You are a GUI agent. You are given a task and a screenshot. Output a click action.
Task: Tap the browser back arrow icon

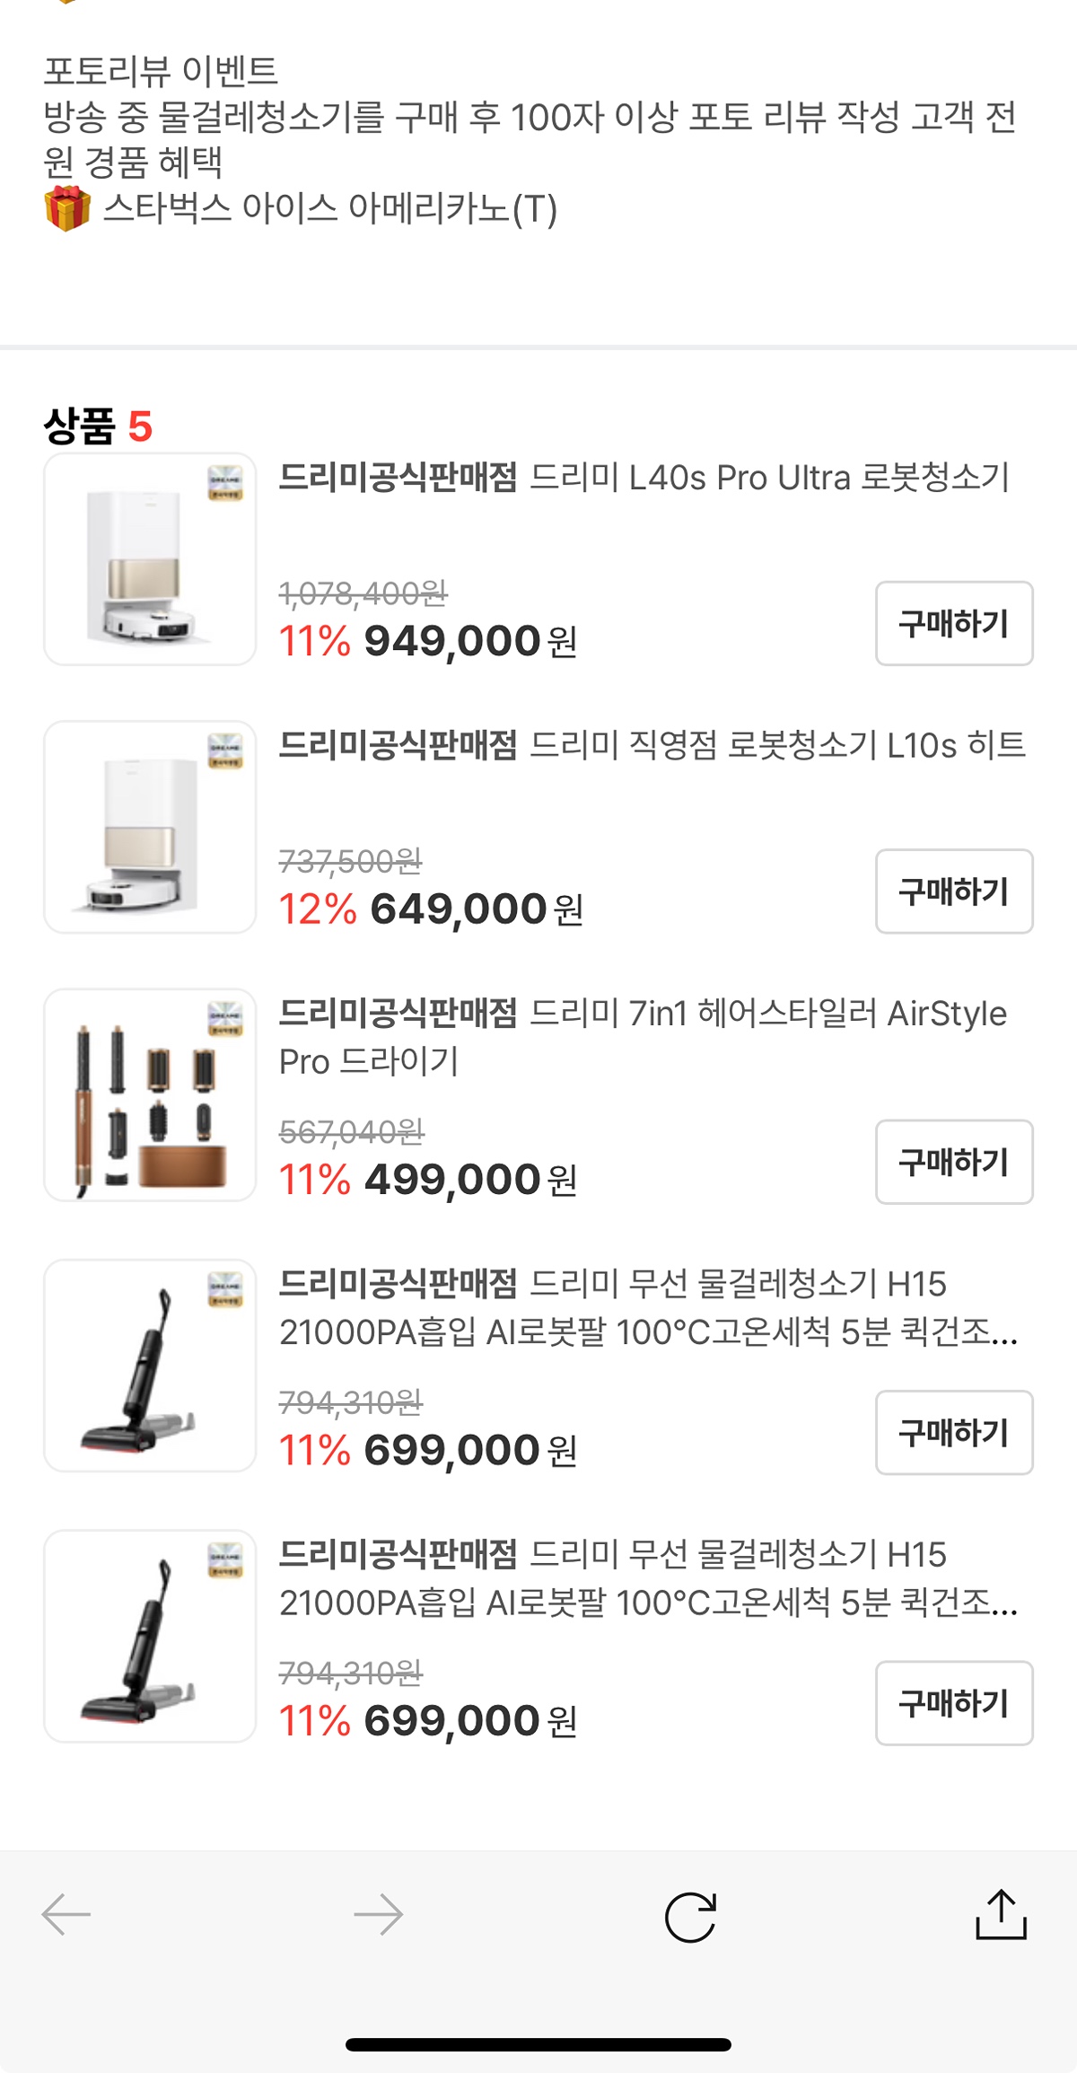point(66,1915)
